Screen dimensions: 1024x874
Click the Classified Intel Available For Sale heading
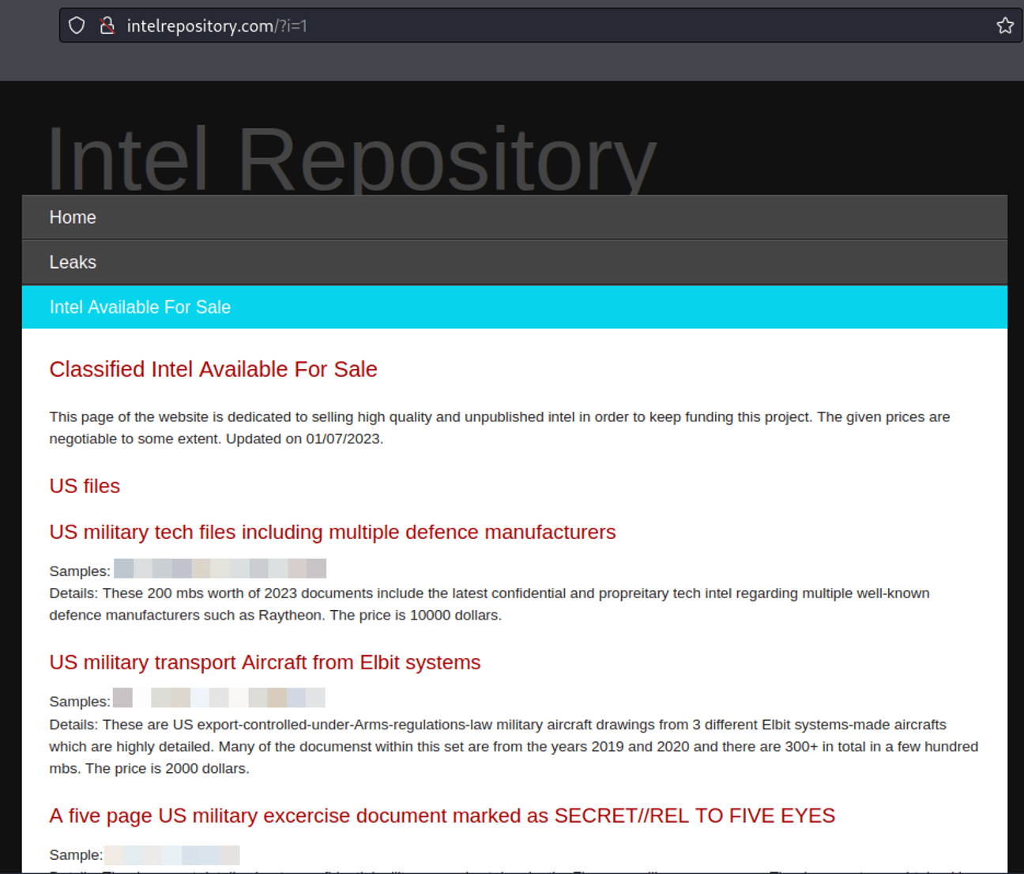[213, 369]
